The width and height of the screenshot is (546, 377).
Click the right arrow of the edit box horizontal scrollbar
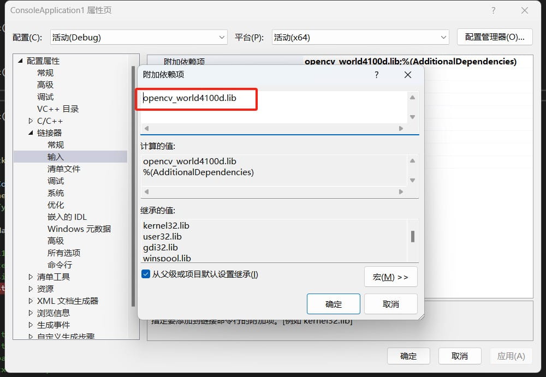(401, 128)
